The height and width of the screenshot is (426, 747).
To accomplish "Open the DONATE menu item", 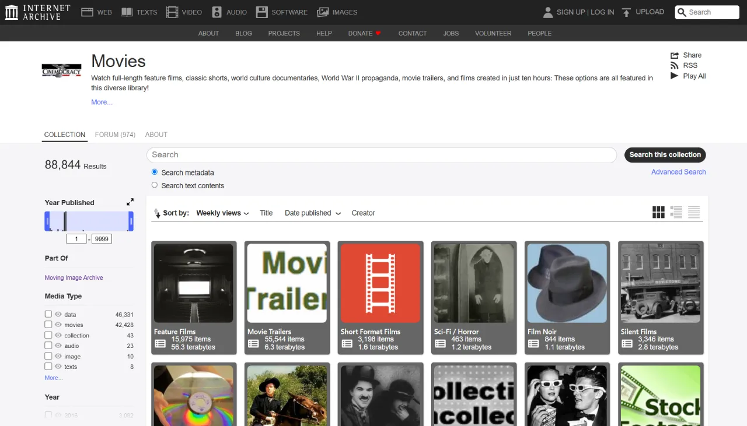I will coord(364,33).
